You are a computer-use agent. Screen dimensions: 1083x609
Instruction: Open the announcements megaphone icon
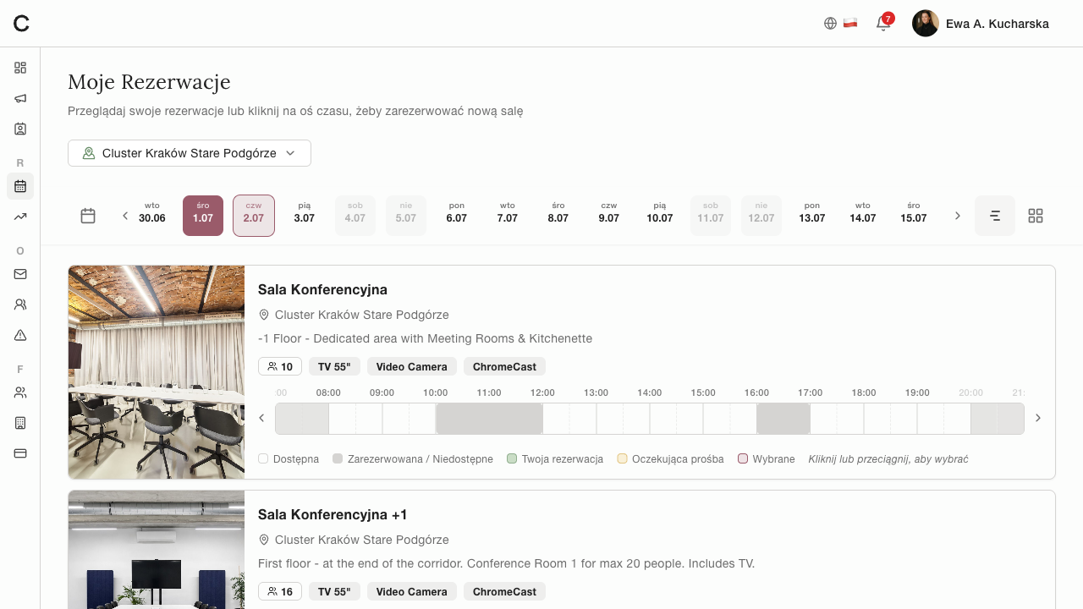pyautogui.click(x=20, y=98)
